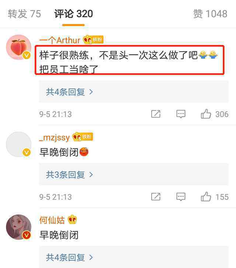Expand 共3条回复 under _mzjssy's comment

pos(69,175)
